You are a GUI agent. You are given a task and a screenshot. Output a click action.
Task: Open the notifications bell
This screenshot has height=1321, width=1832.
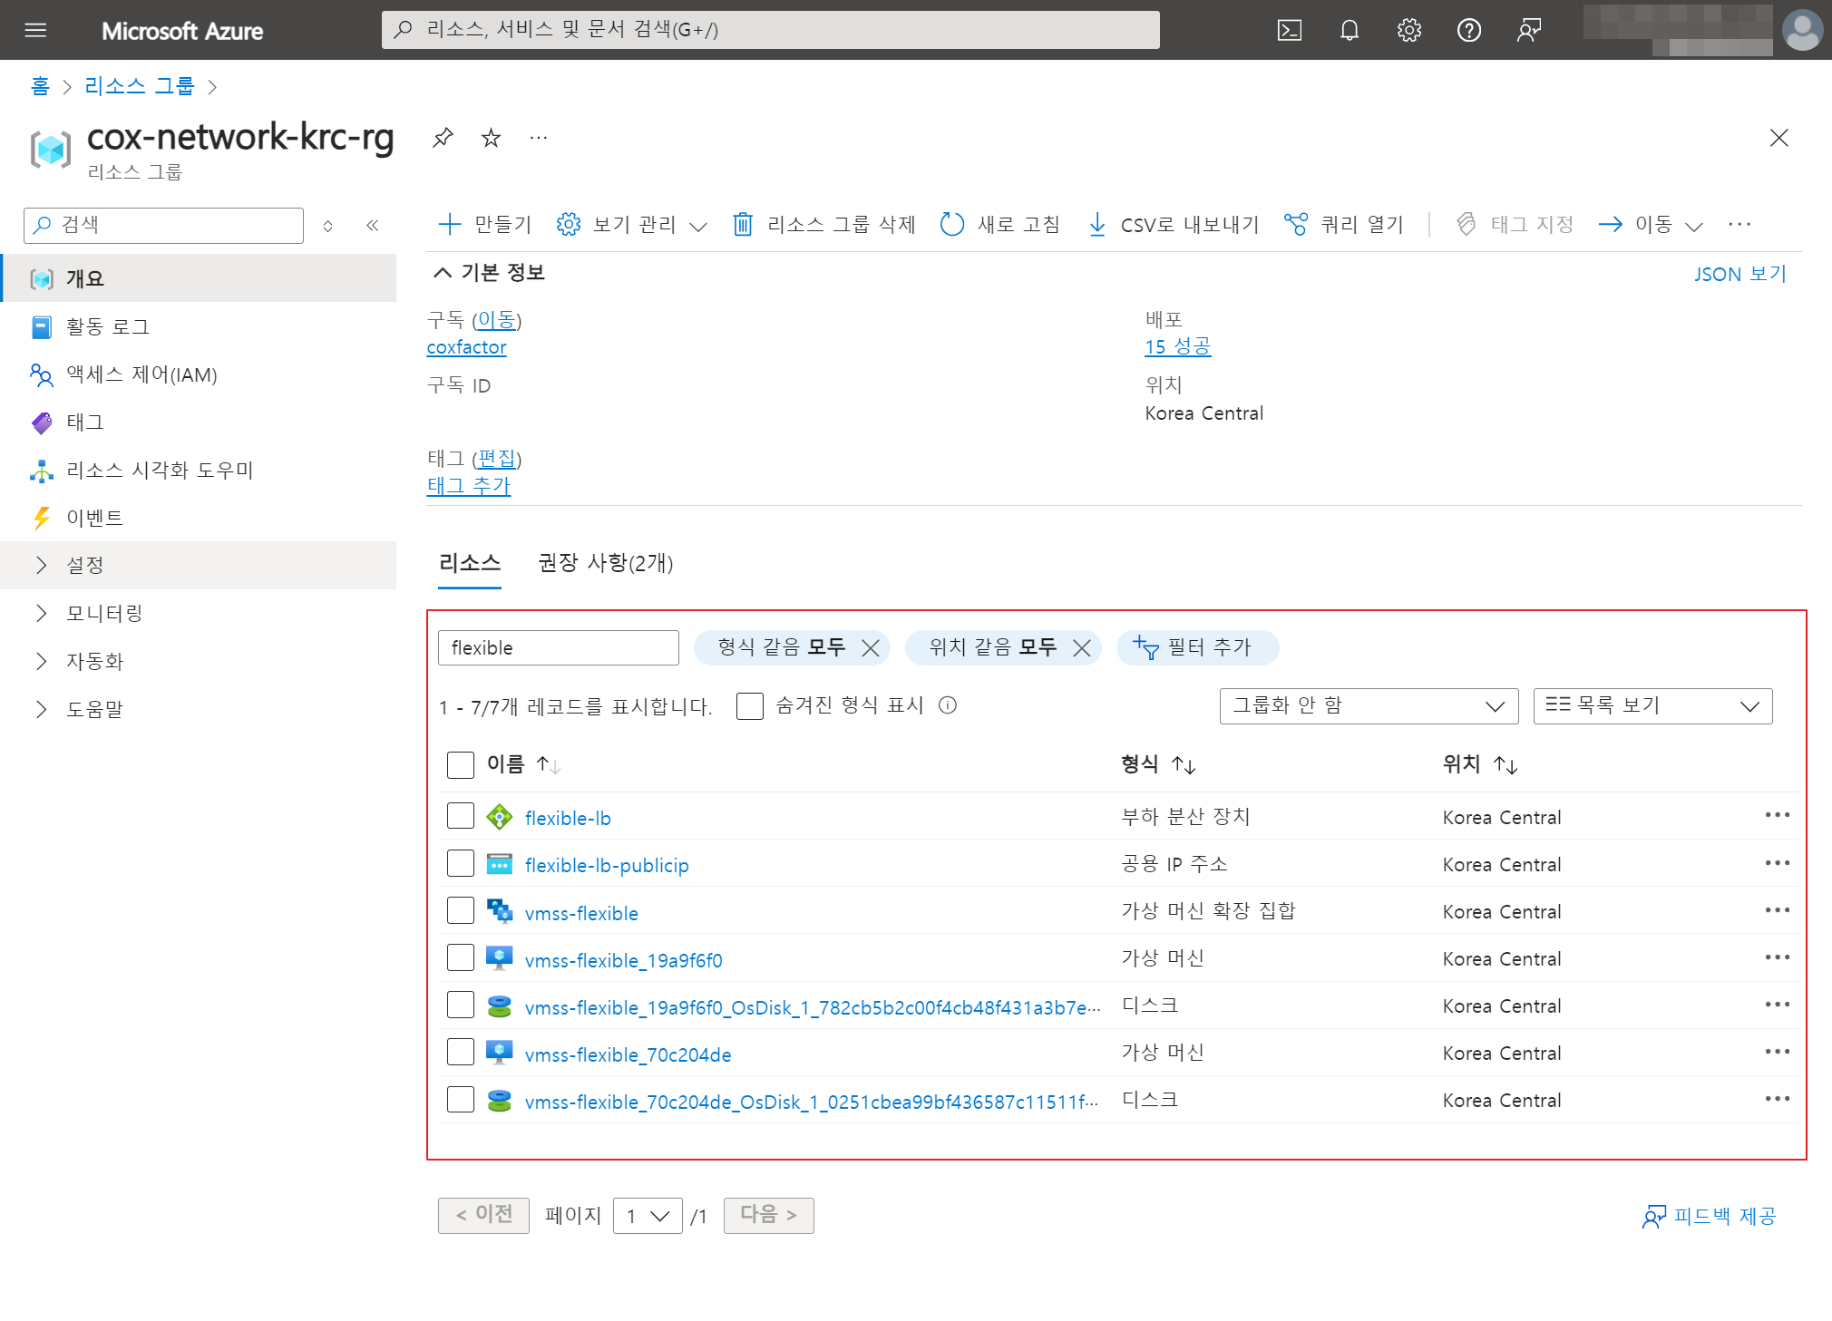click(1349, 30)
